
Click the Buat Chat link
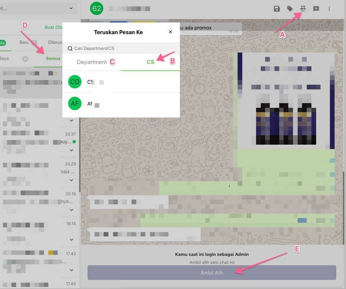(x=54, y=27)
